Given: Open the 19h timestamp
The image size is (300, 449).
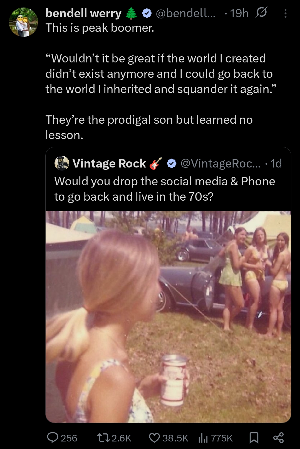Looking at the screenshot, I should click(239, 13).
